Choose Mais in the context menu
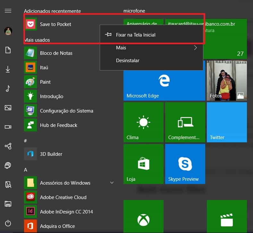 151,48
